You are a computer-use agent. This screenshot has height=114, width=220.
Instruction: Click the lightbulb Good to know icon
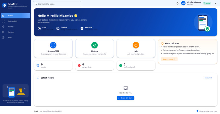162,43
